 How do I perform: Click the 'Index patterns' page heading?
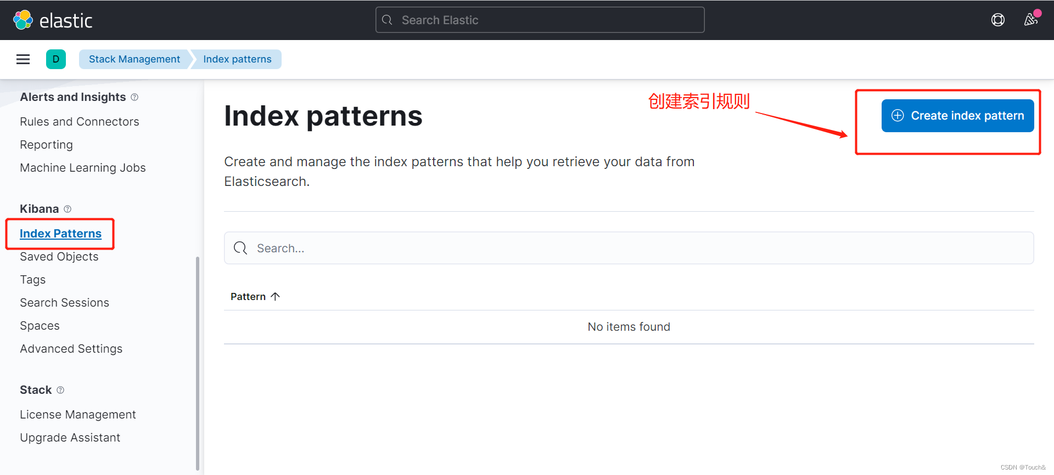pos(323,116)
